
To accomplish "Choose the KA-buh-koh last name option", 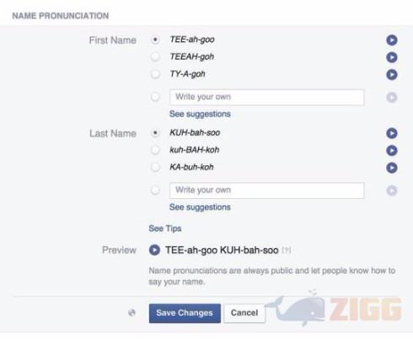I will 155,167.
